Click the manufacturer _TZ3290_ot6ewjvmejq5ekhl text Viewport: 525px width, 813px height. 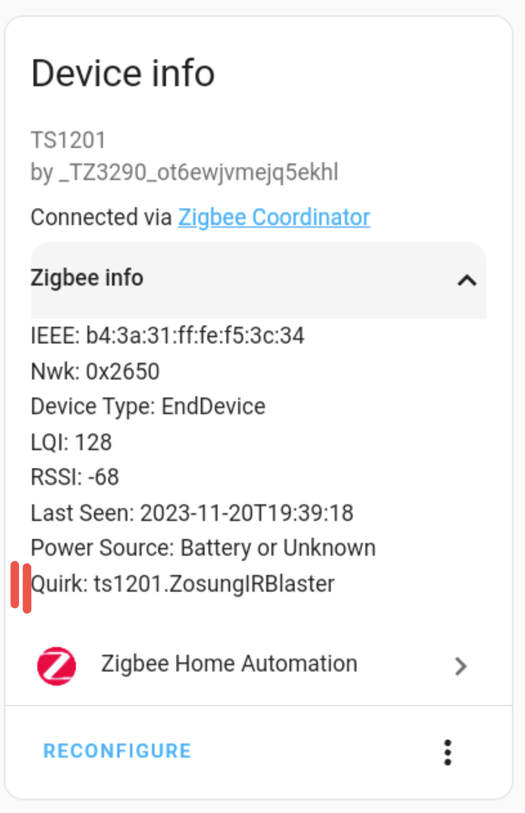point(184,172)
